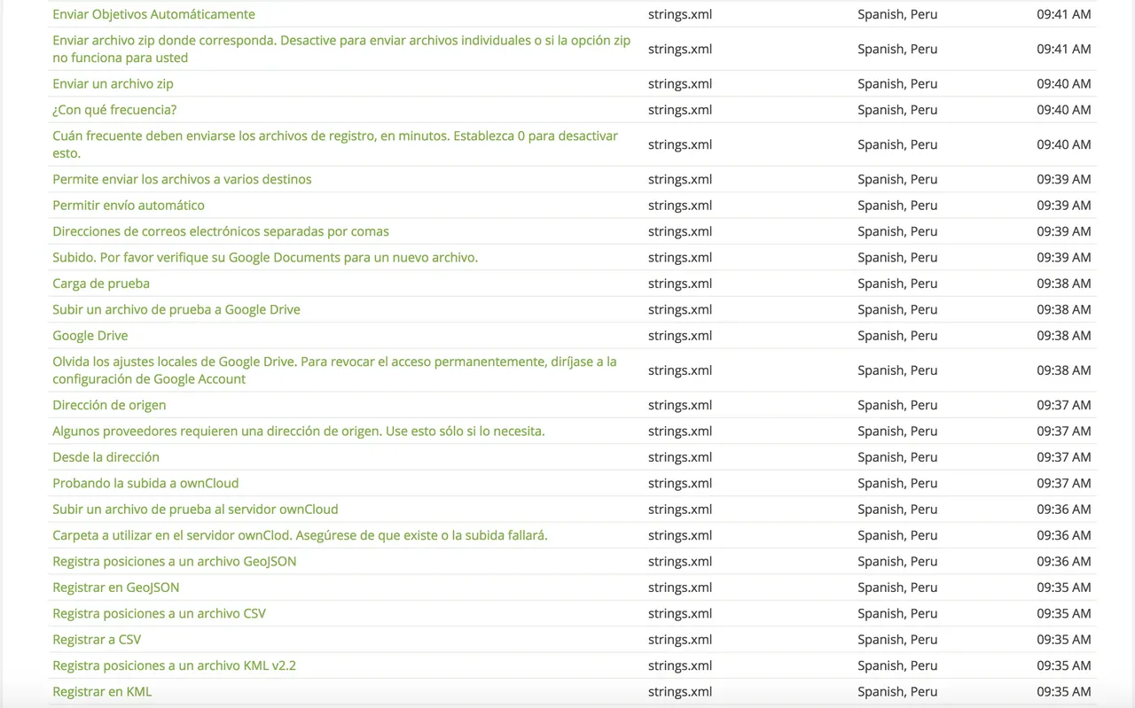Open 'Subir un archivo de prueba a Google Drive'
1135x708 pixels.
[176, 309]
